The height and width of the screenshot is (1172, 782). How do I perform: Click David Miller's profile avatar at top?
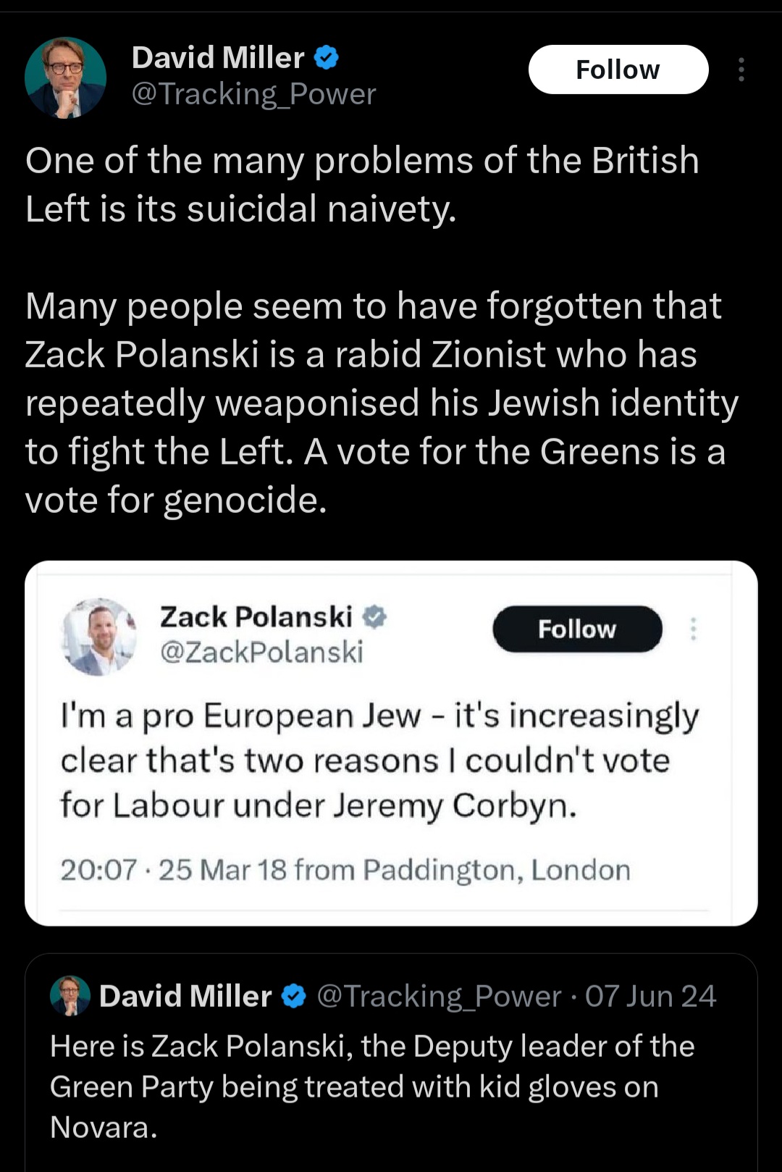pyautogui.click(x=65, y=78)
